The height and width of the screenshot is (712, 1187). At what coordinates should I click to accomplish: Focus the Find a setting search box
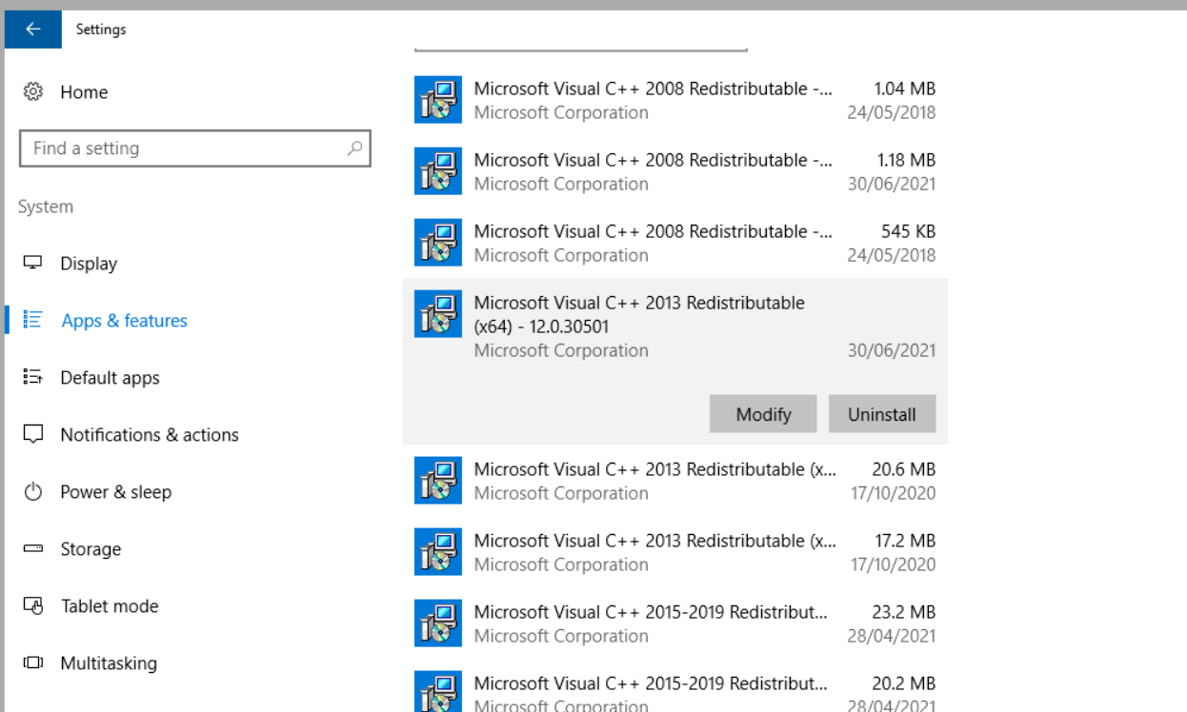(x=194, y=148)
